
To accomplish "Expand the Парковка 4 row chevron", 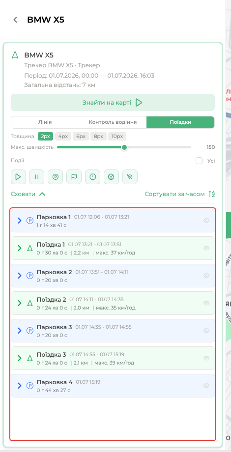I will tap(20, 386).
